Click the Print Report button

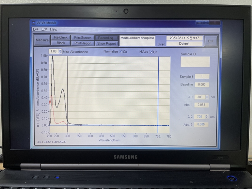coord(83,43)
